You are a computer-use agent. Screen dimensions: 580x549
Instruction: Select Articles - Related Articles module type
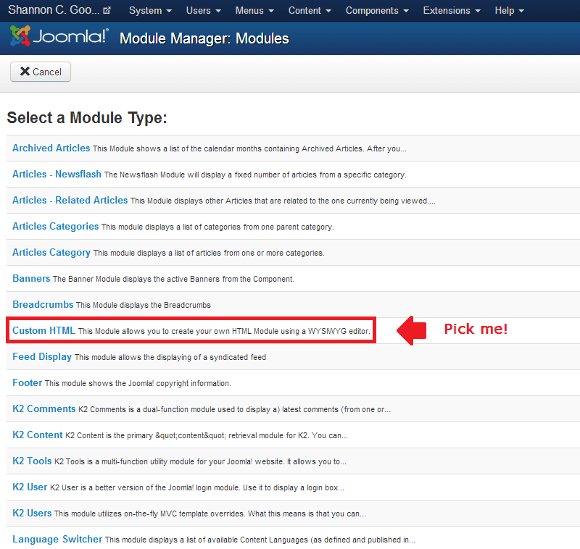pos(70,200)
